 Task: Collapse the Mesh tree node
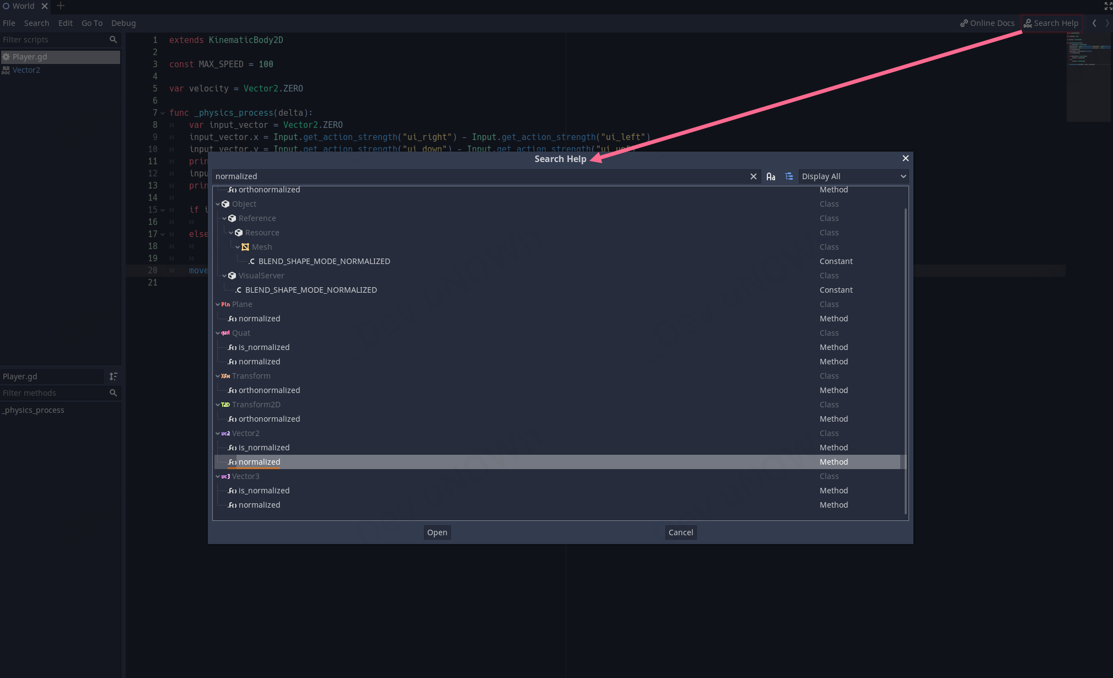pos(238,247)
